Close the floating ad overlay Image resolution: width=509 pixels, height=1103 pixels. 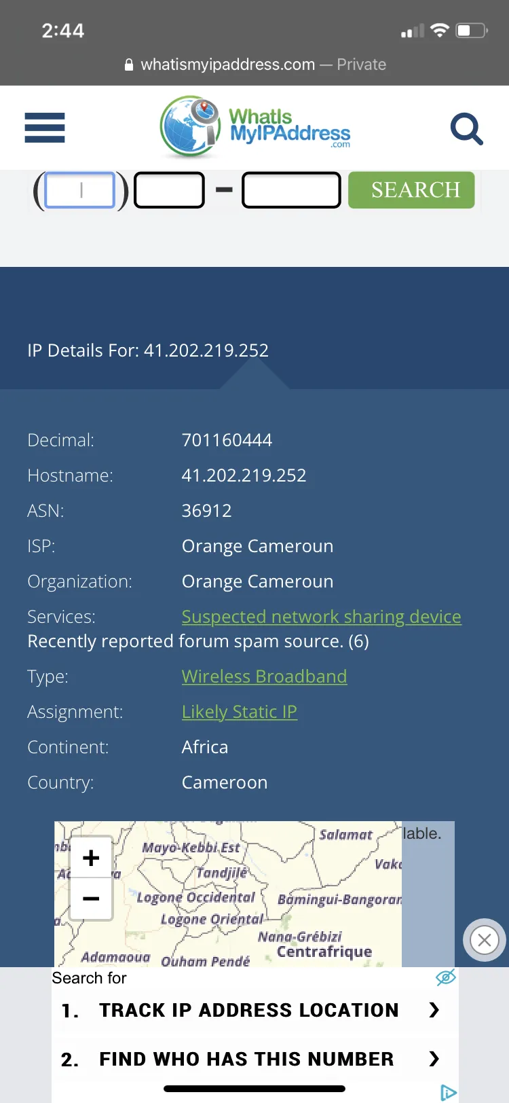click(485, 940)
